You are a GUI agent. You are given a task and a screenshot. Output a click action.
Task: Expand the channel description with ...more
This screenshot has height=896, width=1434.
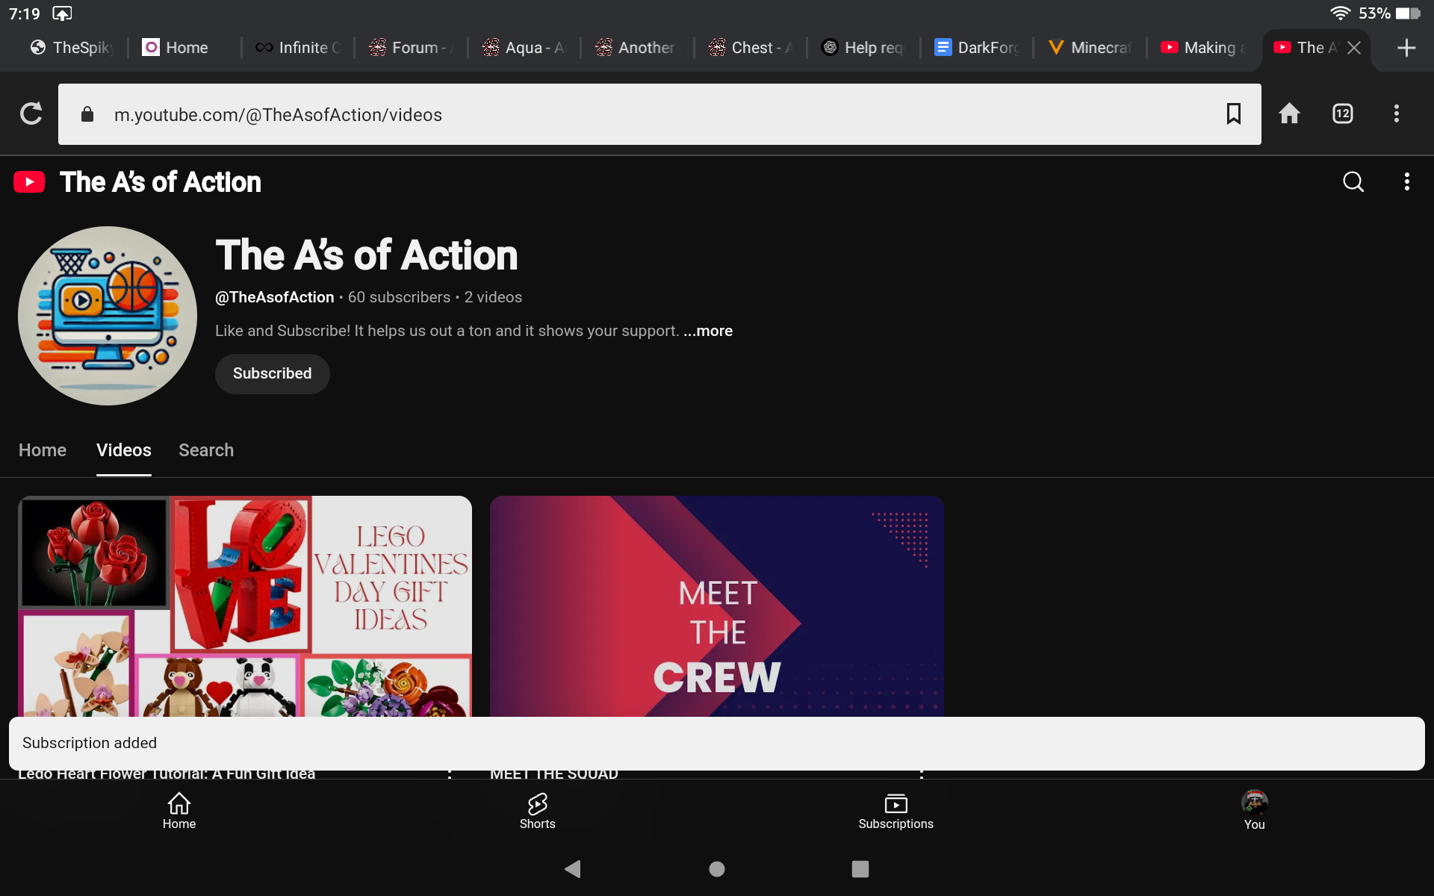pos(707,331)
